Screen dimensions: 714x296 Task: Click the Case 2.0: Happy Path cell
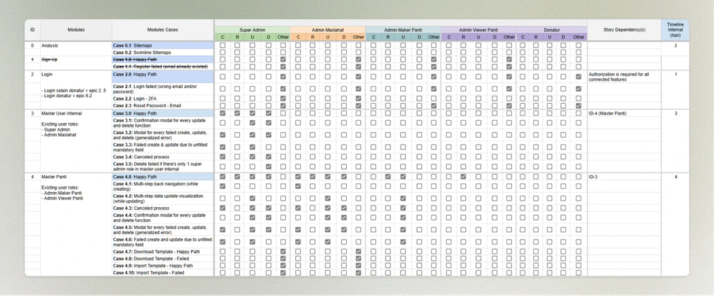click(163, 77)
